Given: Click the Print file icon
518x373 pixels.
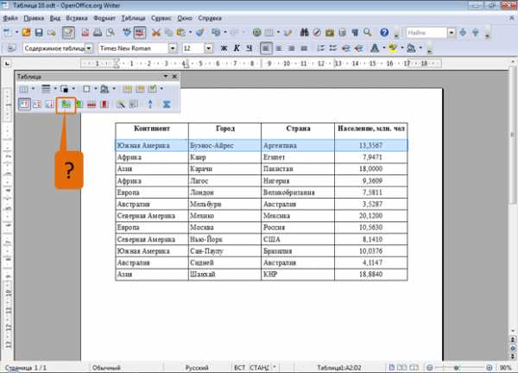Looking at the screenshot, I should click(98, 32).
